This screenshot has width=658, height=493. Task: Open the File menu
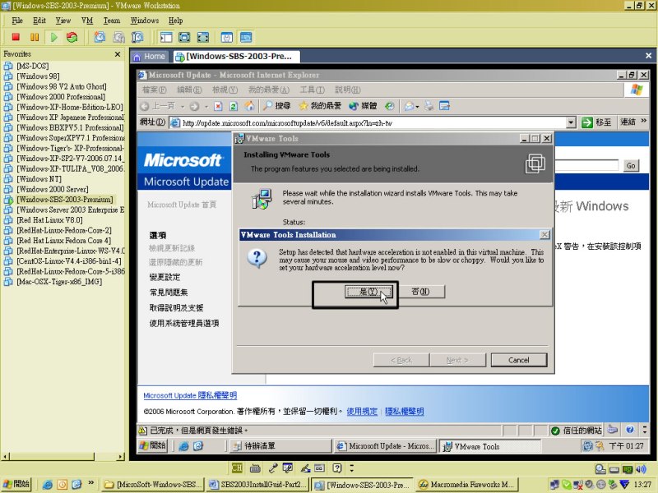(x=17, y=21)
